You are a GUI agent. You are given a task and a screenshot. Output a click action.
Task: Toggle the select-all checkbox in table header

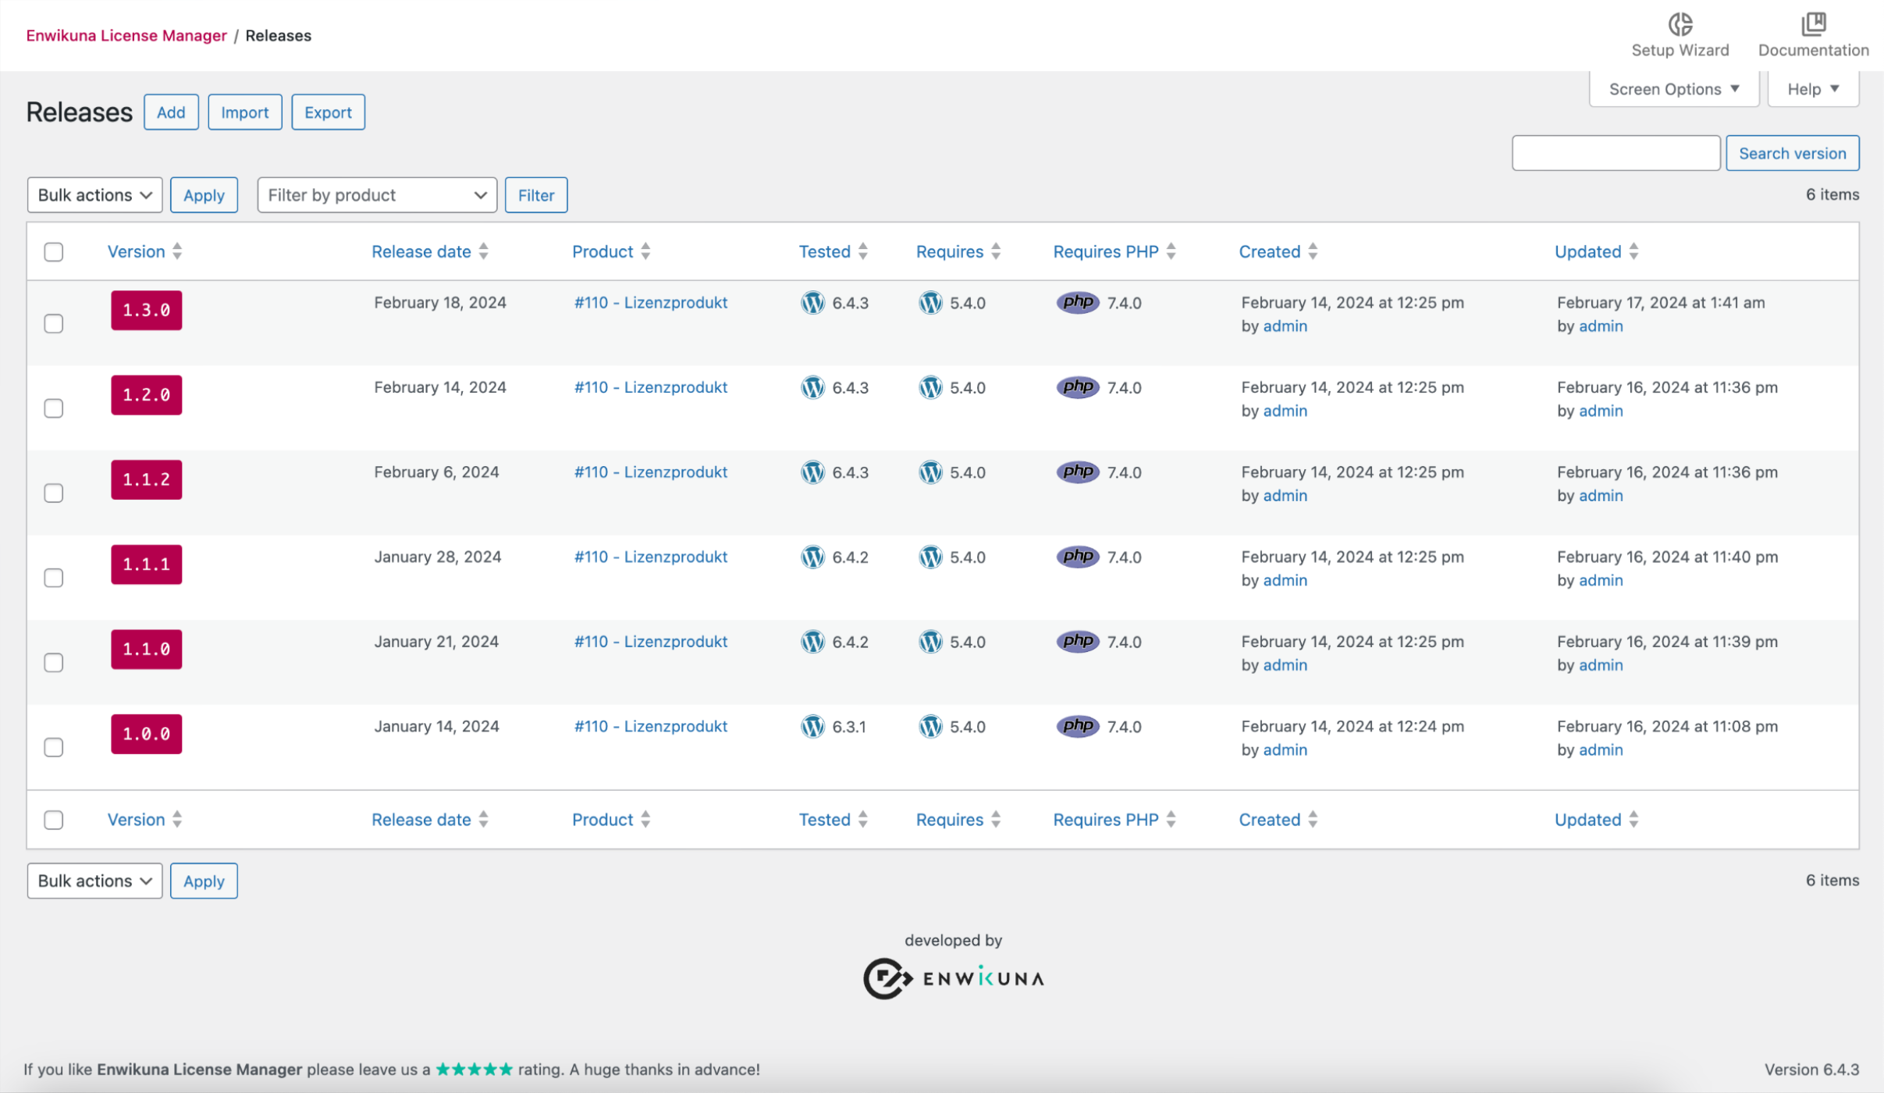coord(54,252)
